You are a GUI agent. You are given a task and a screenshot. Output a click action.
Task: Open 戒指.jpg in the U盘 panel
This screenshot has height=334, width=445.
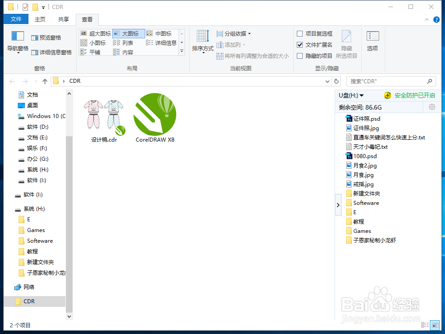360,184
